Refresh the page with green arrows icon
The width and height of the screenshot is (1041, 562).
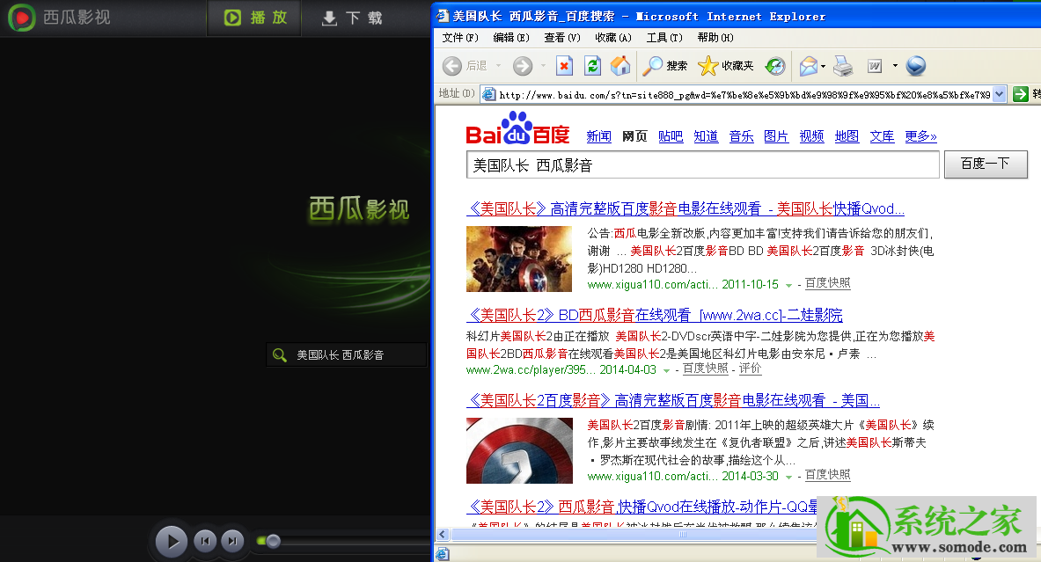click(x=592, y=66)
